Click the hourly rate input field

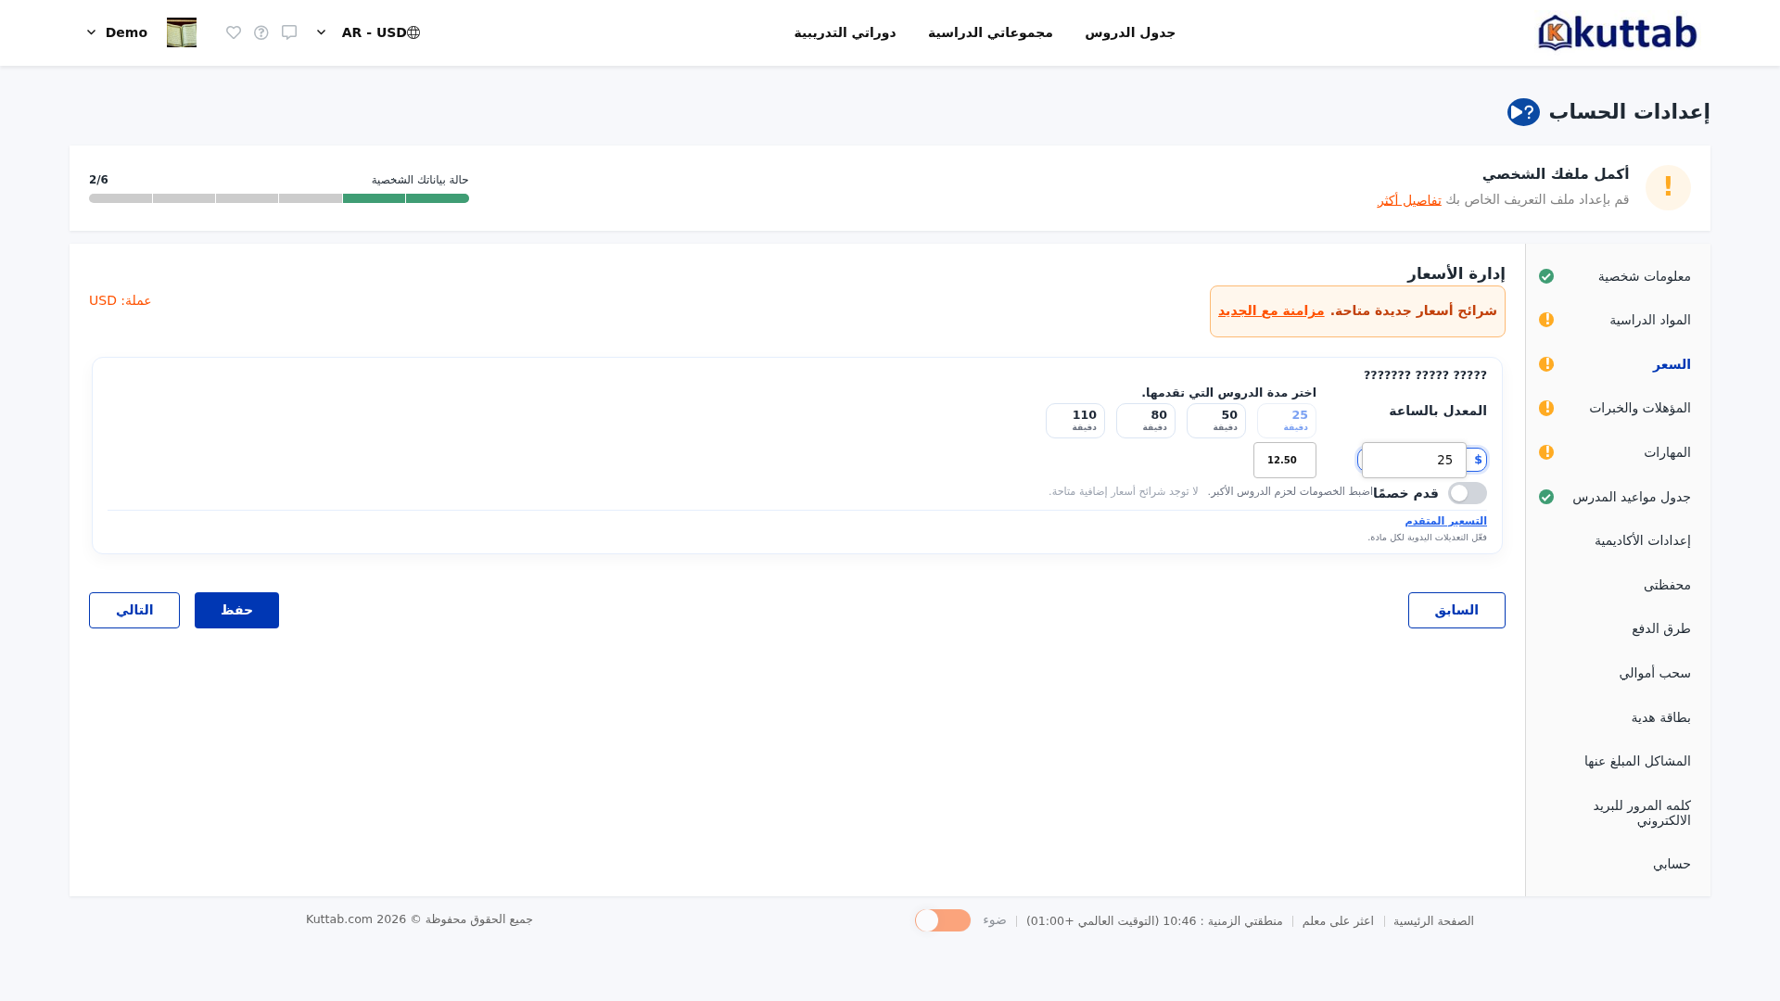[x=1414, y=460]
